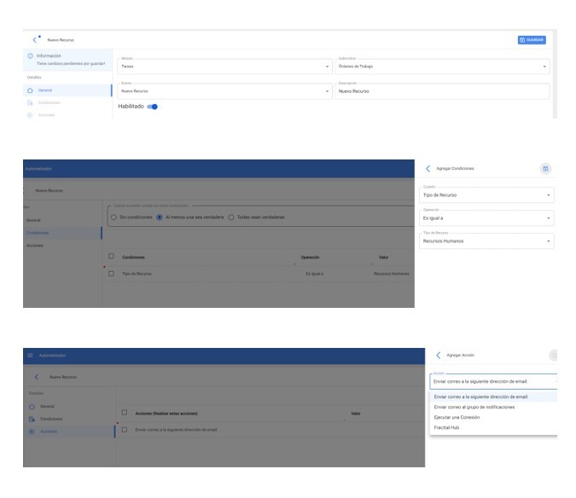
Task: Check the Tipo de Recurso condition row checkbox
Action: click(x=112, y=273)
